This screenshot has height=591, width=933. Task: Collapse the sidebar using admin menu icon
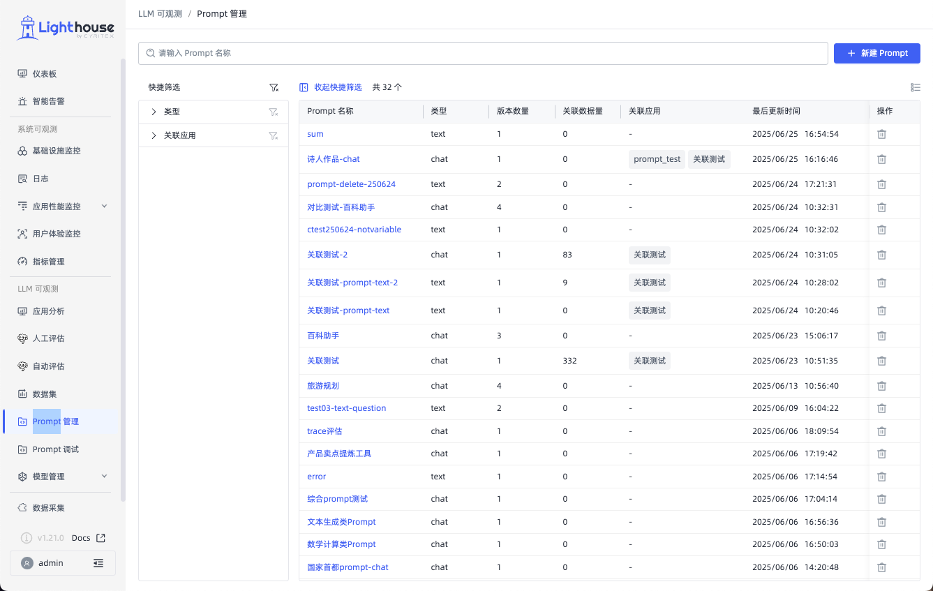(98, 563)
